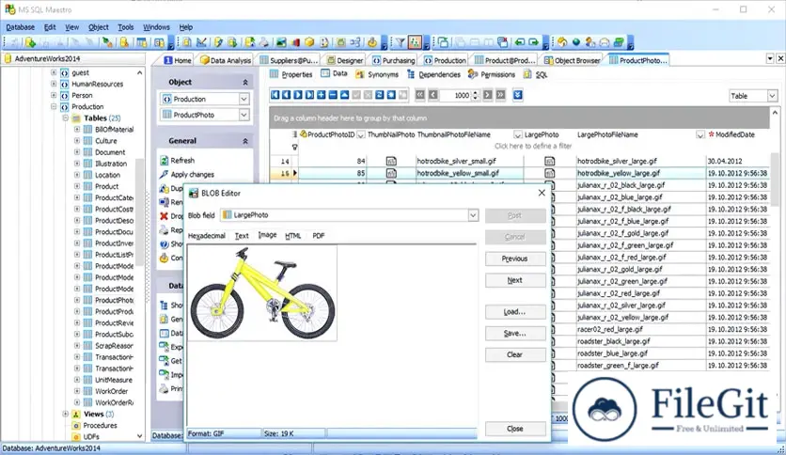Click the Close button in BLOB Editor

515,429
